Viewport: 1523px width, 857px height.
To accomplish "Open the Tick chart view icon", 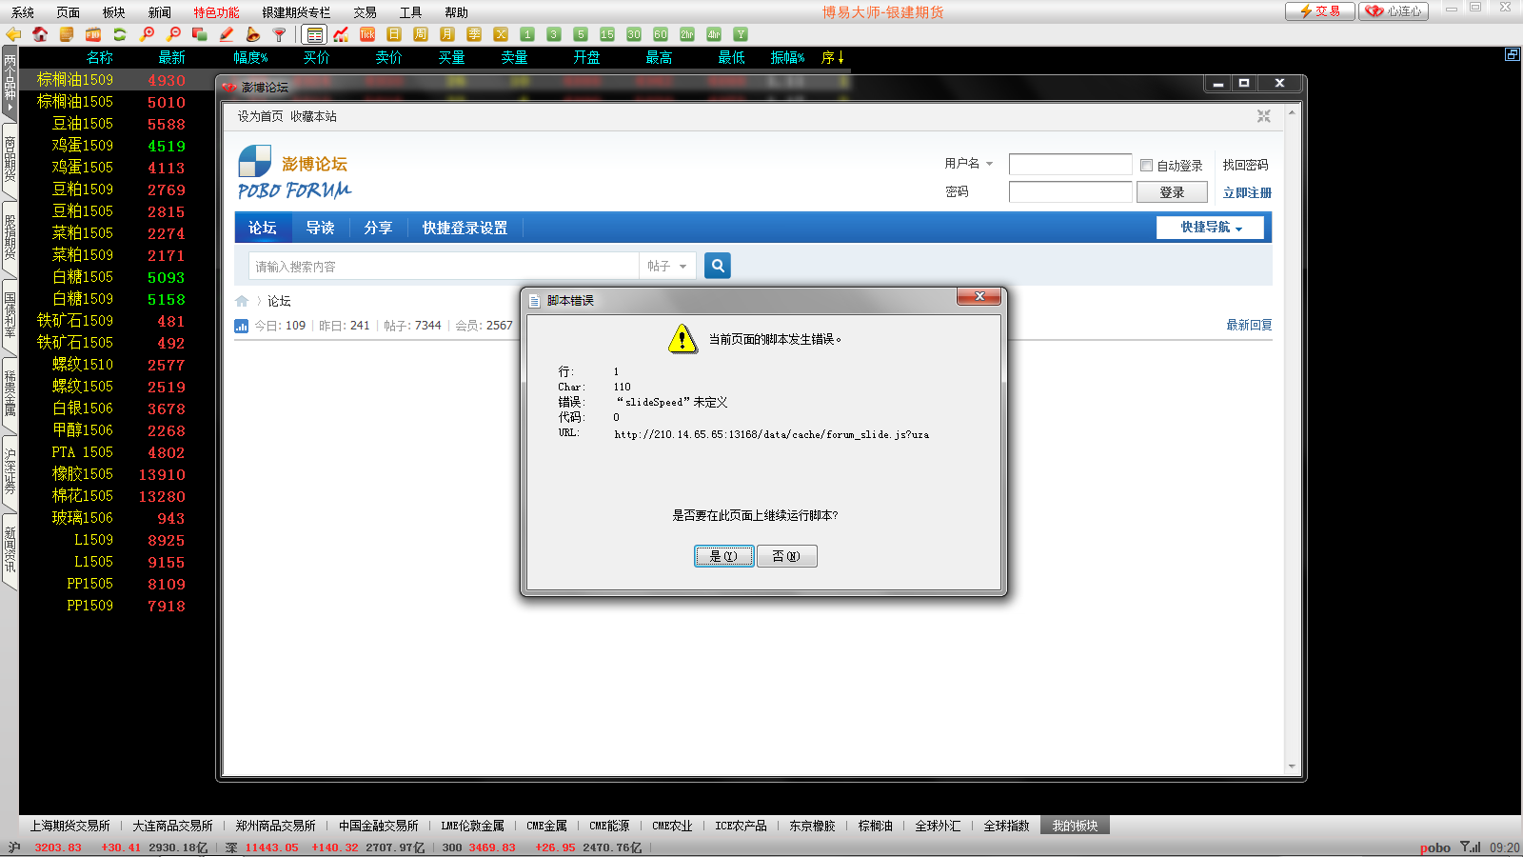I will click(367, 34).
